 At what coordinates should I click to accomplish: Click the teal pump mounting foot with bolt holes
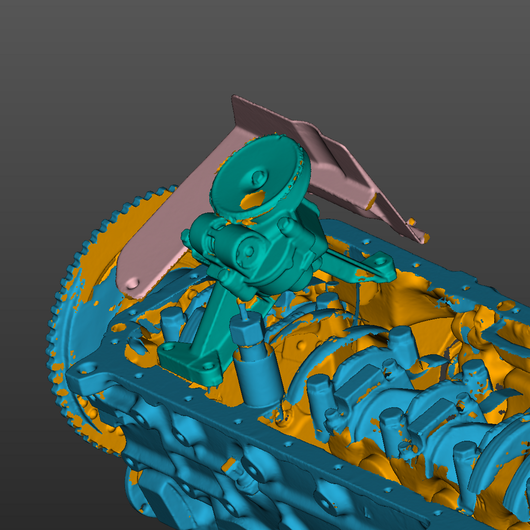pyautogui.click(x=191, y=363)
